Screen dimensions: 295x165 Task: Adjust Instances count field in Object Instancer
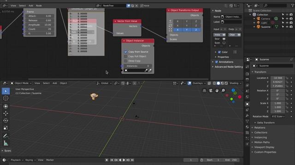[138, 66]
